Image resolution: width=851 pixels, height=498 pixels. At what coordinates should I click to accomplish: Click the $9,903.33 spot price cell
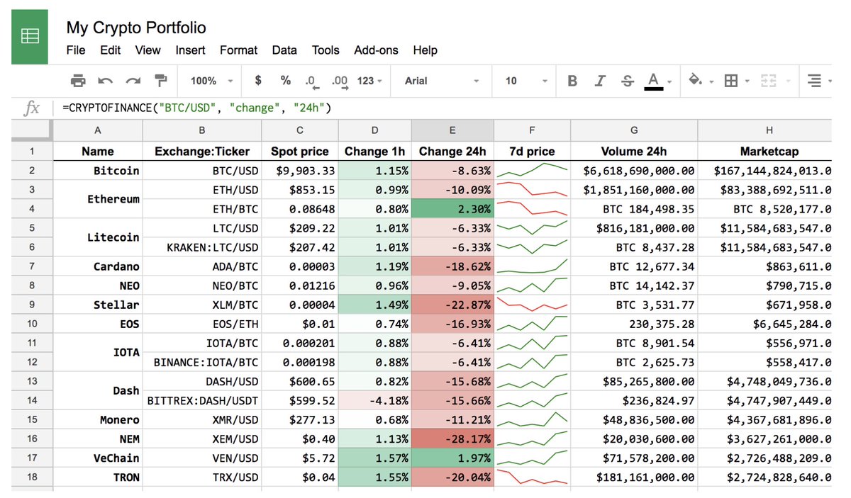300,171
